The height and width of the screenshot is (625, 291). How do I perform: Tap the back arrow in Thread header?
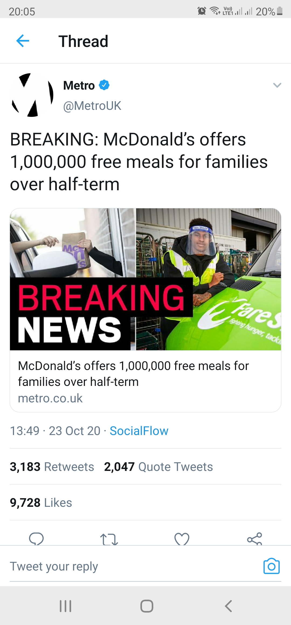click(x=23, y=41)
